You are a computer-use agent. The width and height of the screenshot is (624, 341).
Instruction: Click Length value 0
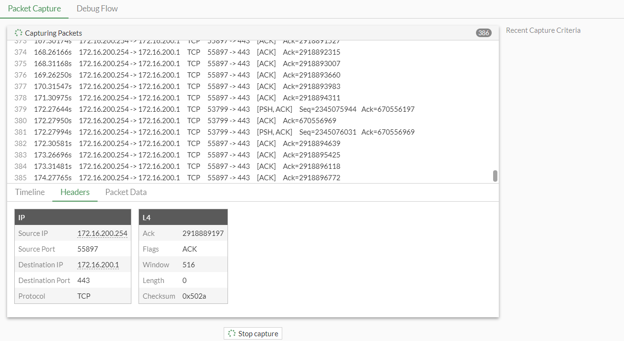click(185, 280)
